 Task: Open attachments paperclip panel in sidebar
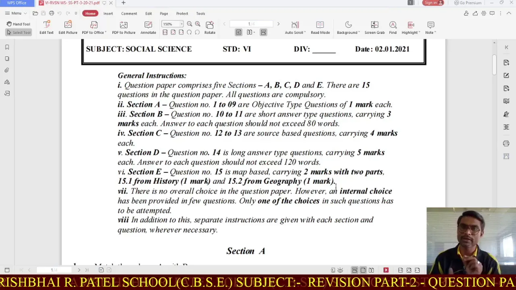[x=7, y=70]
